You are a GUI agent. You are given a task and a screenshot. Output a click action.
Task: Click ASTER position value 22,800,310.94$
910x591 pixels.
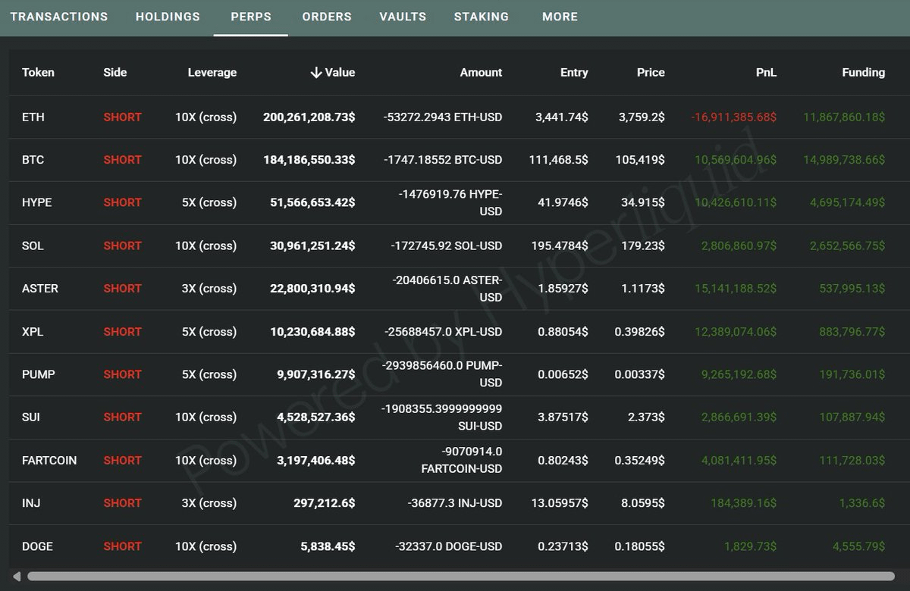(312, 289)
